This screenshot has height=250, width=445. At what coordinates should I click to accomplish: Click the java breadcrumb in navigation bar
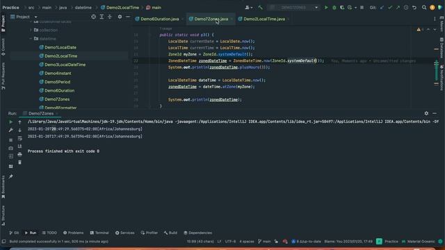tap(63, 8)
